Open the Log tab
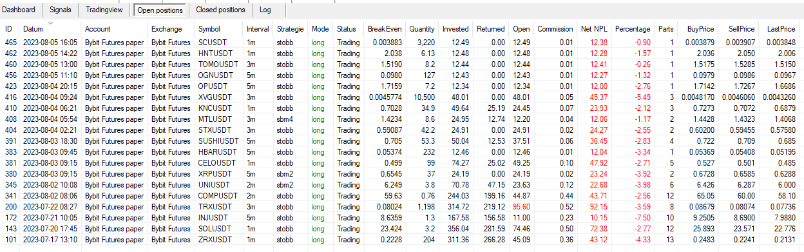This screenshot has width=804, height=252. [x=265, y=10]
